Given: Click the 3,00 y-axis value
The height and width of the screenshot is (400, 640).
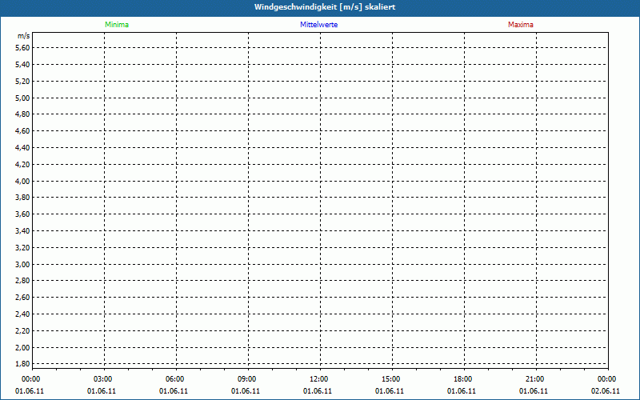Looking at the screenshot, I should (x=22, y=264).
